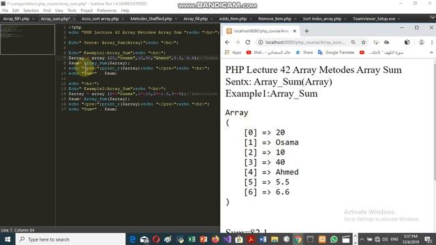Open Arabic YouTube bookmark سورة الكهف
436x245 pixels.
pos(381,52)
